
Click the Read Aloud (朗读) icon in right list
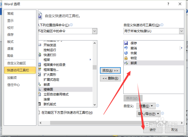point(126,63)
